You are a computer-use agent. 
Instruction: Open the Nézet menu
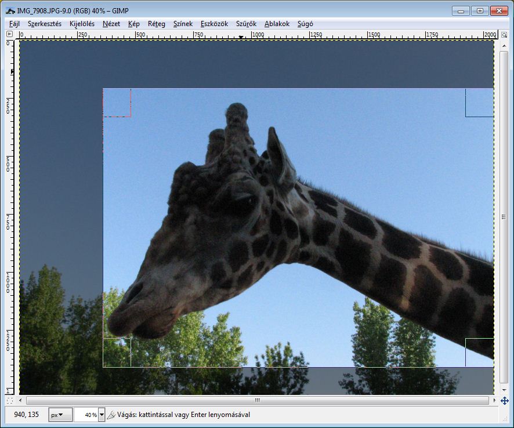[111, 24]
